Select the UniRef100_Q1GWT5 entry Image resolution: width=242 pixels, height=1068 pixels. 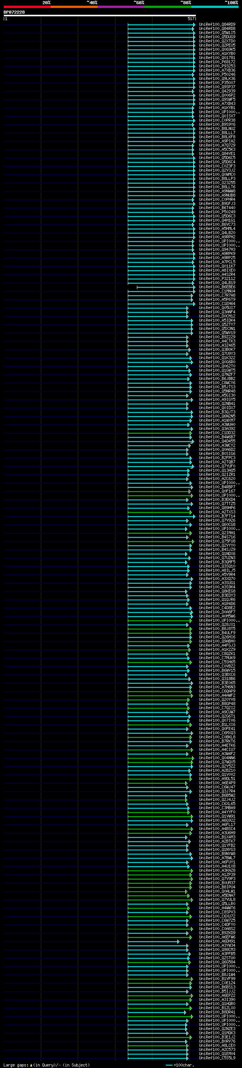(217, 370)
